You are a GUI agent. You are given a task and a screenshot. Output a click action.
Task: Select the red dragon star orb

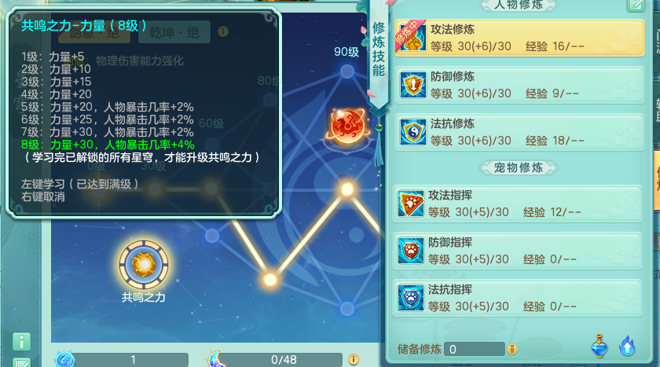347,126
